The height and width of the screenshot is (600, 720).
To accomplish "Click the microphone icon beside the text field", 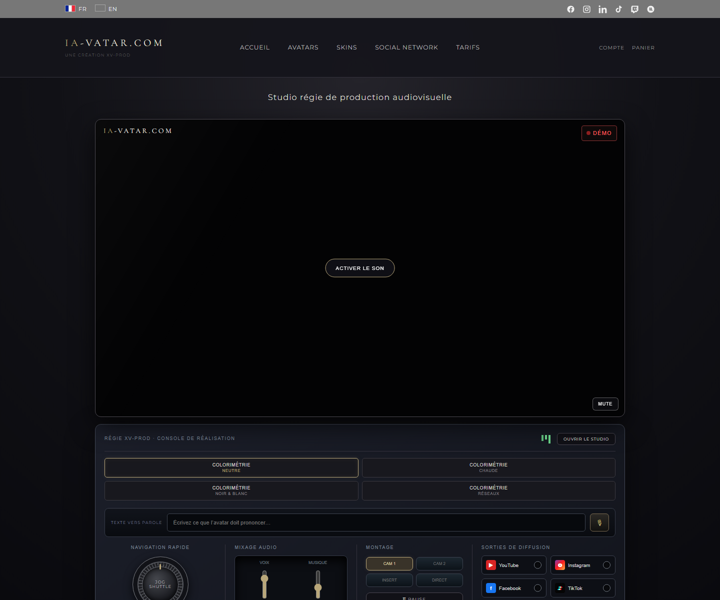I will pyautogui.click(x=599, y=522).
